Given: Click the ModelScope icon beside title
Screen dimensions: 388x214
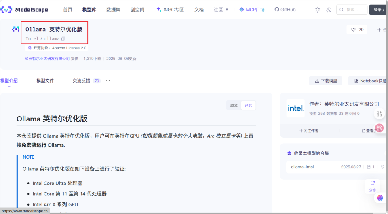Looking at the screenshot, I should [15, 29].
